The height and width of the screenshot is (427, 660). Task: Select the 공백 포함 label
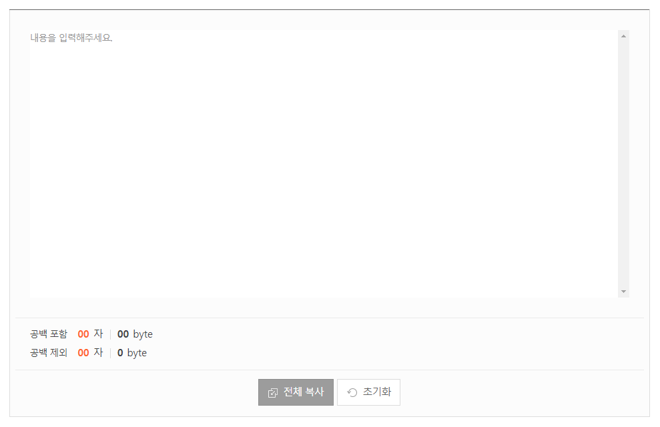click(x=49, y=334)
